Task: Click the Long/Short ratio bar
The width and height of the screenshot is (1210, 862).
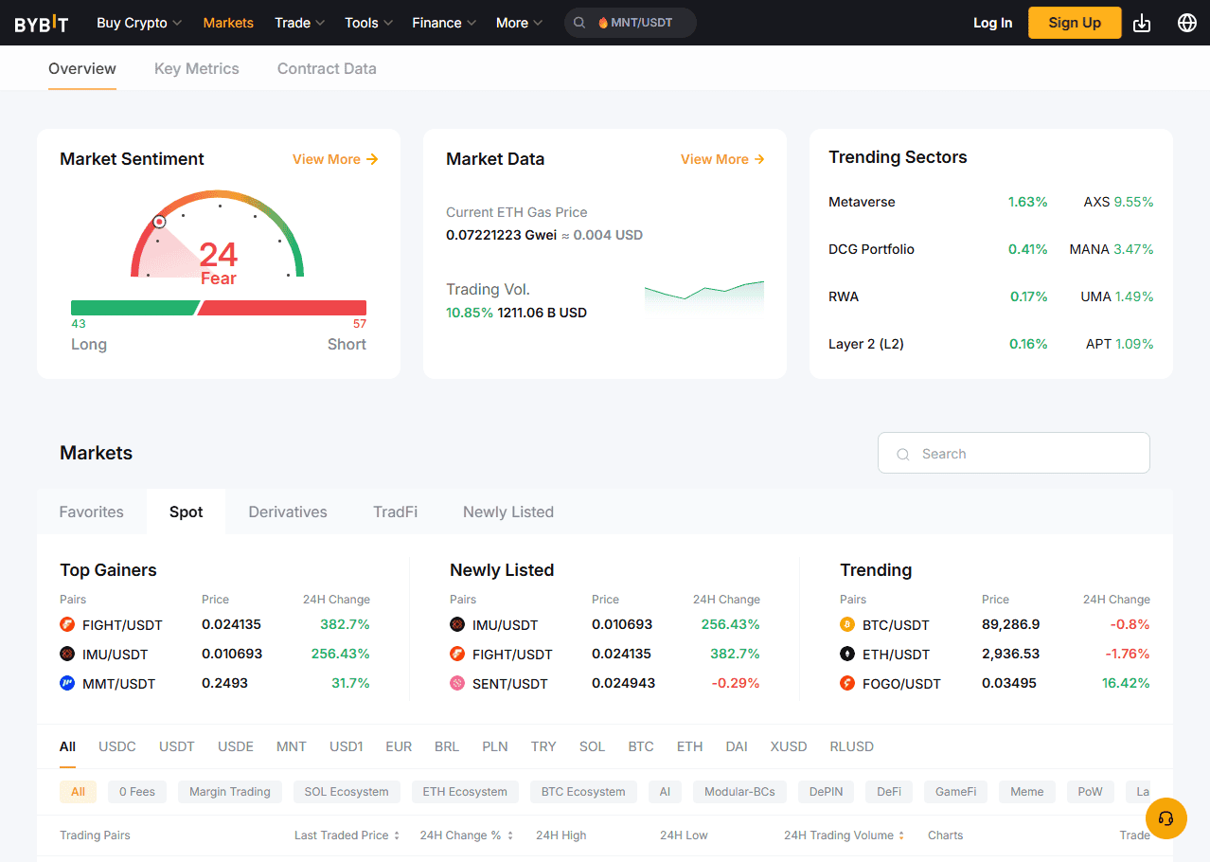Action: point(218,307)
